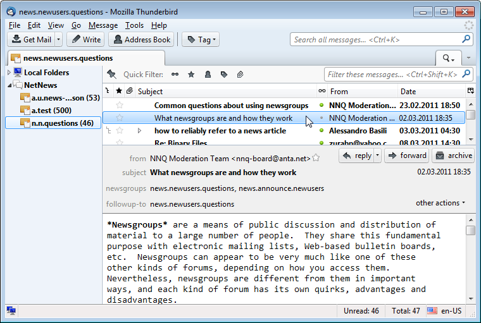The image size is (481, 323).
Task: Click the column picker icon in message list
Action: click(x=470, y=91)
